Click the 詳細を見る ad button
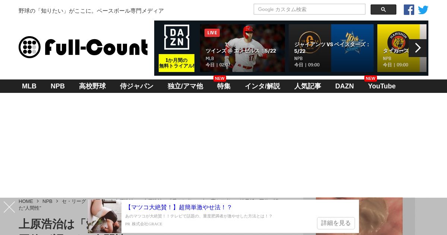 (x=336, y=223)
